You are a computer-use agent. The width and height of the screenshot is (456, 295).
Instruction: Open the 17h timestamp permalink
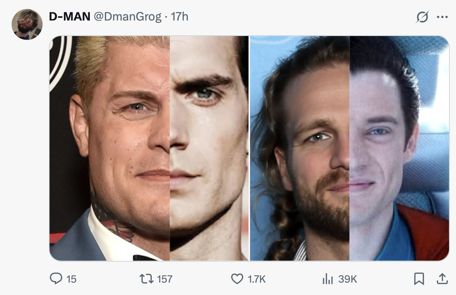click(x=180, y=17)
